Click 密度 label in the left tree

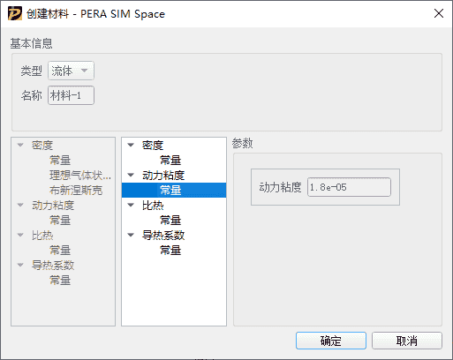(42, 145)
